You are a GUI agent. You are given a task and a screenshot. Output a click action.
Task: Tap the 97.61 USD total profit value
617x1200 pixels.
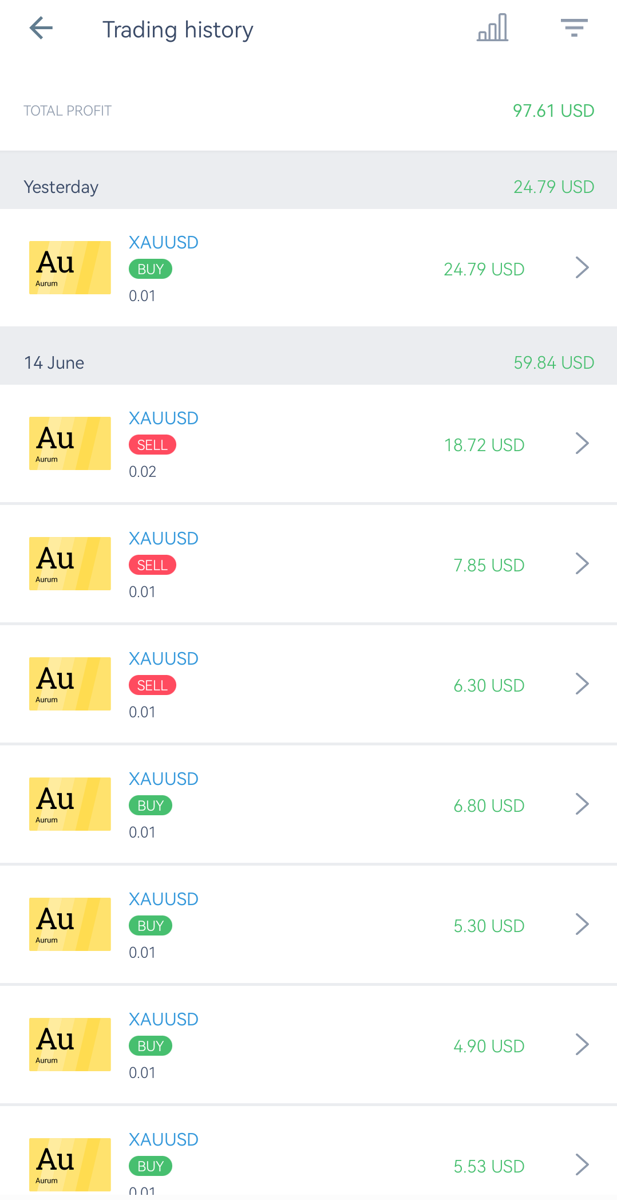point(553,110)
